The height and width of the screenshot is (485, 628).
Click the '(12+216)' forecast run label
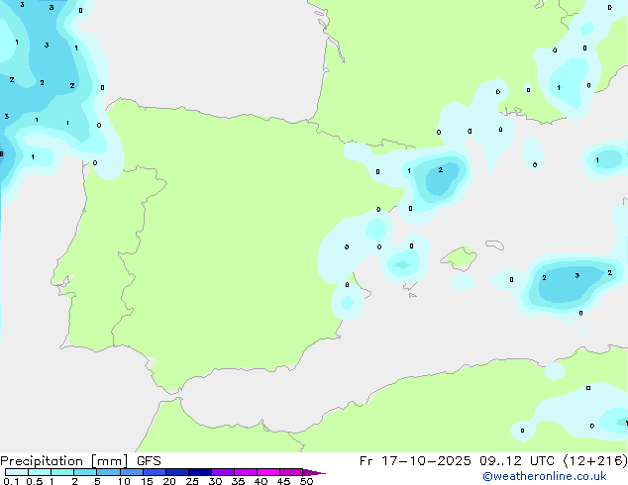tap(595, 461)
